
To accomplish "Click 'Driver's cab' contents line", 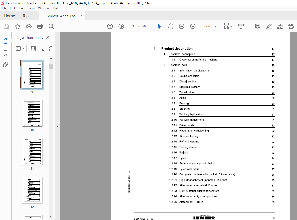I will 186,125.
